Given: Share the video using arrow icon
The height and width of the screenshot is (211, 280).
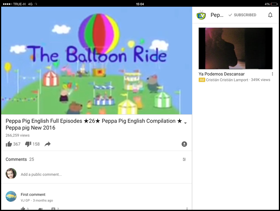Looking at the screenshot, I should [x=48, y=144].
